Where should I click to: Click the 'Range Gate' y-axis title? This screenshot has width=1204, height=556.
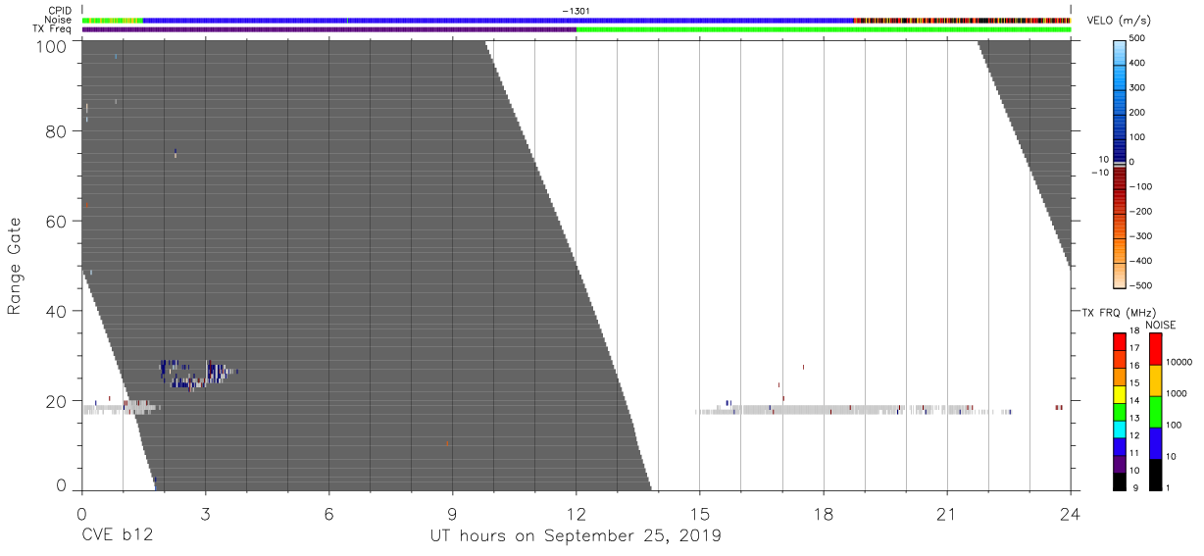click(14, 266)
